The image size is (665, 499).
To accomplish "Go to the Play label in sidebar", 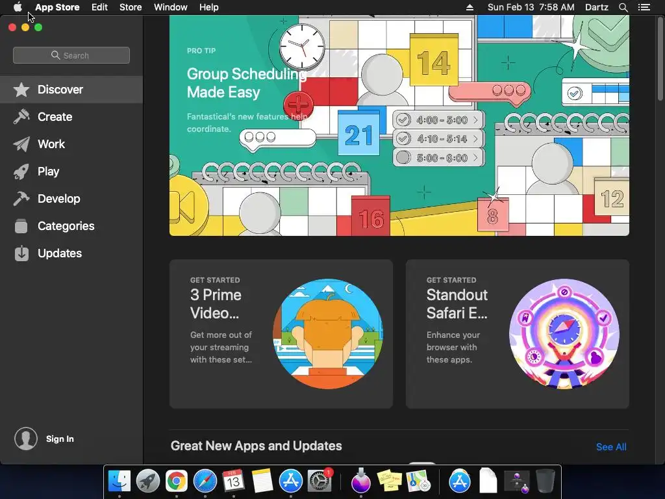I will point(48,172).
